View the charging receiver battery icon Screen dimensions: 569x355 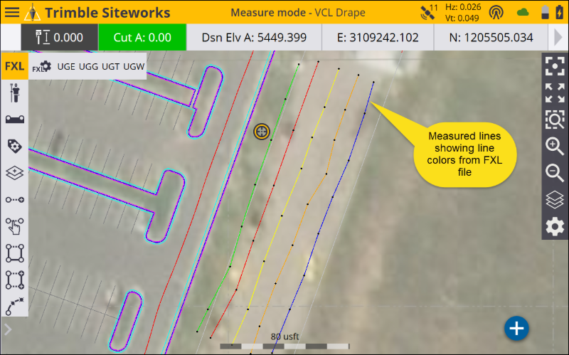[559, 12]
